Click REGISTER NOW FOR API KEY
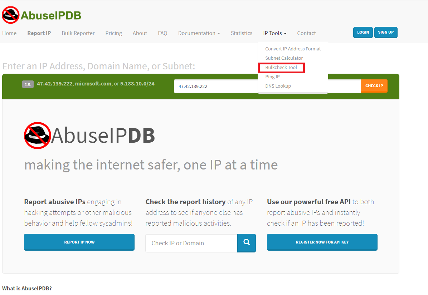This screenshot has height=295, width=428. [322, 242]
